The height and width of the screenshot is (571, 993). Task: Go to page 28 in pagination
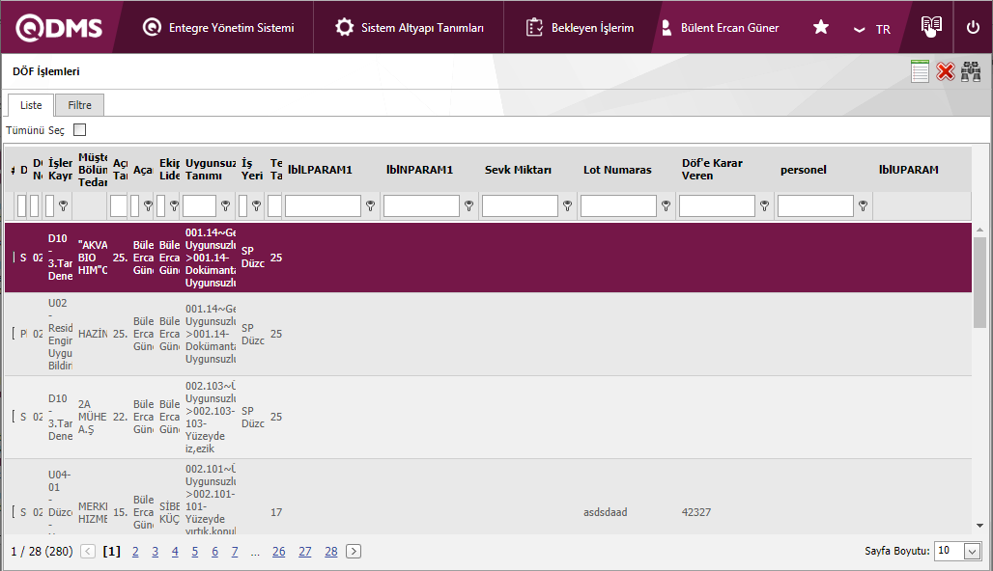331,552
